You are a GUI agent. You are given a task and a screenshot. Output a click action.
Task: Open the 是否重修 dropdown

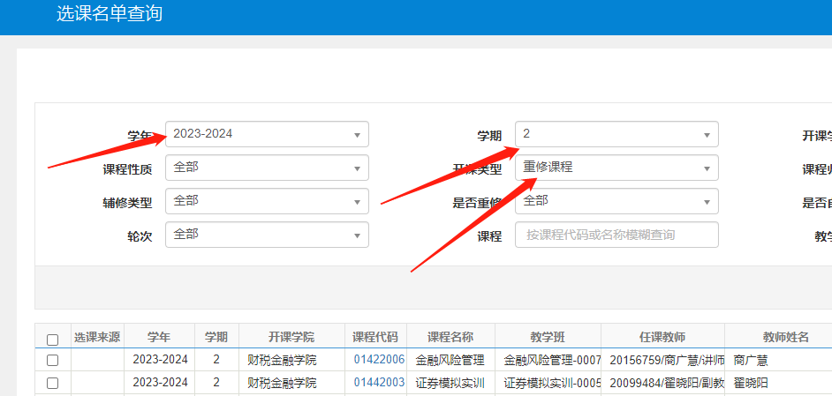(x=616, y=201)
